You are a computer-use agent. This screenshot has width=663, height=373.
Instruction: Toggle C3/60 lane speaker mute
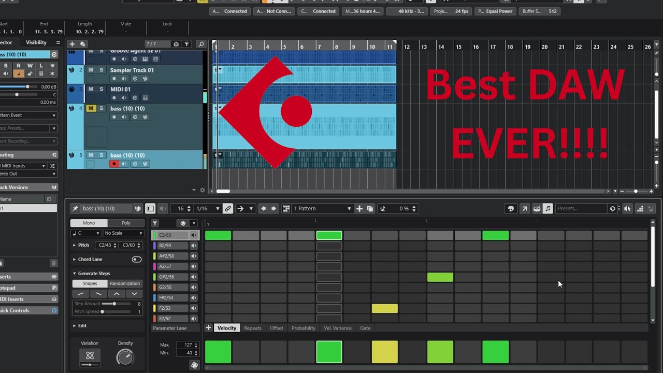click(194, 235)
